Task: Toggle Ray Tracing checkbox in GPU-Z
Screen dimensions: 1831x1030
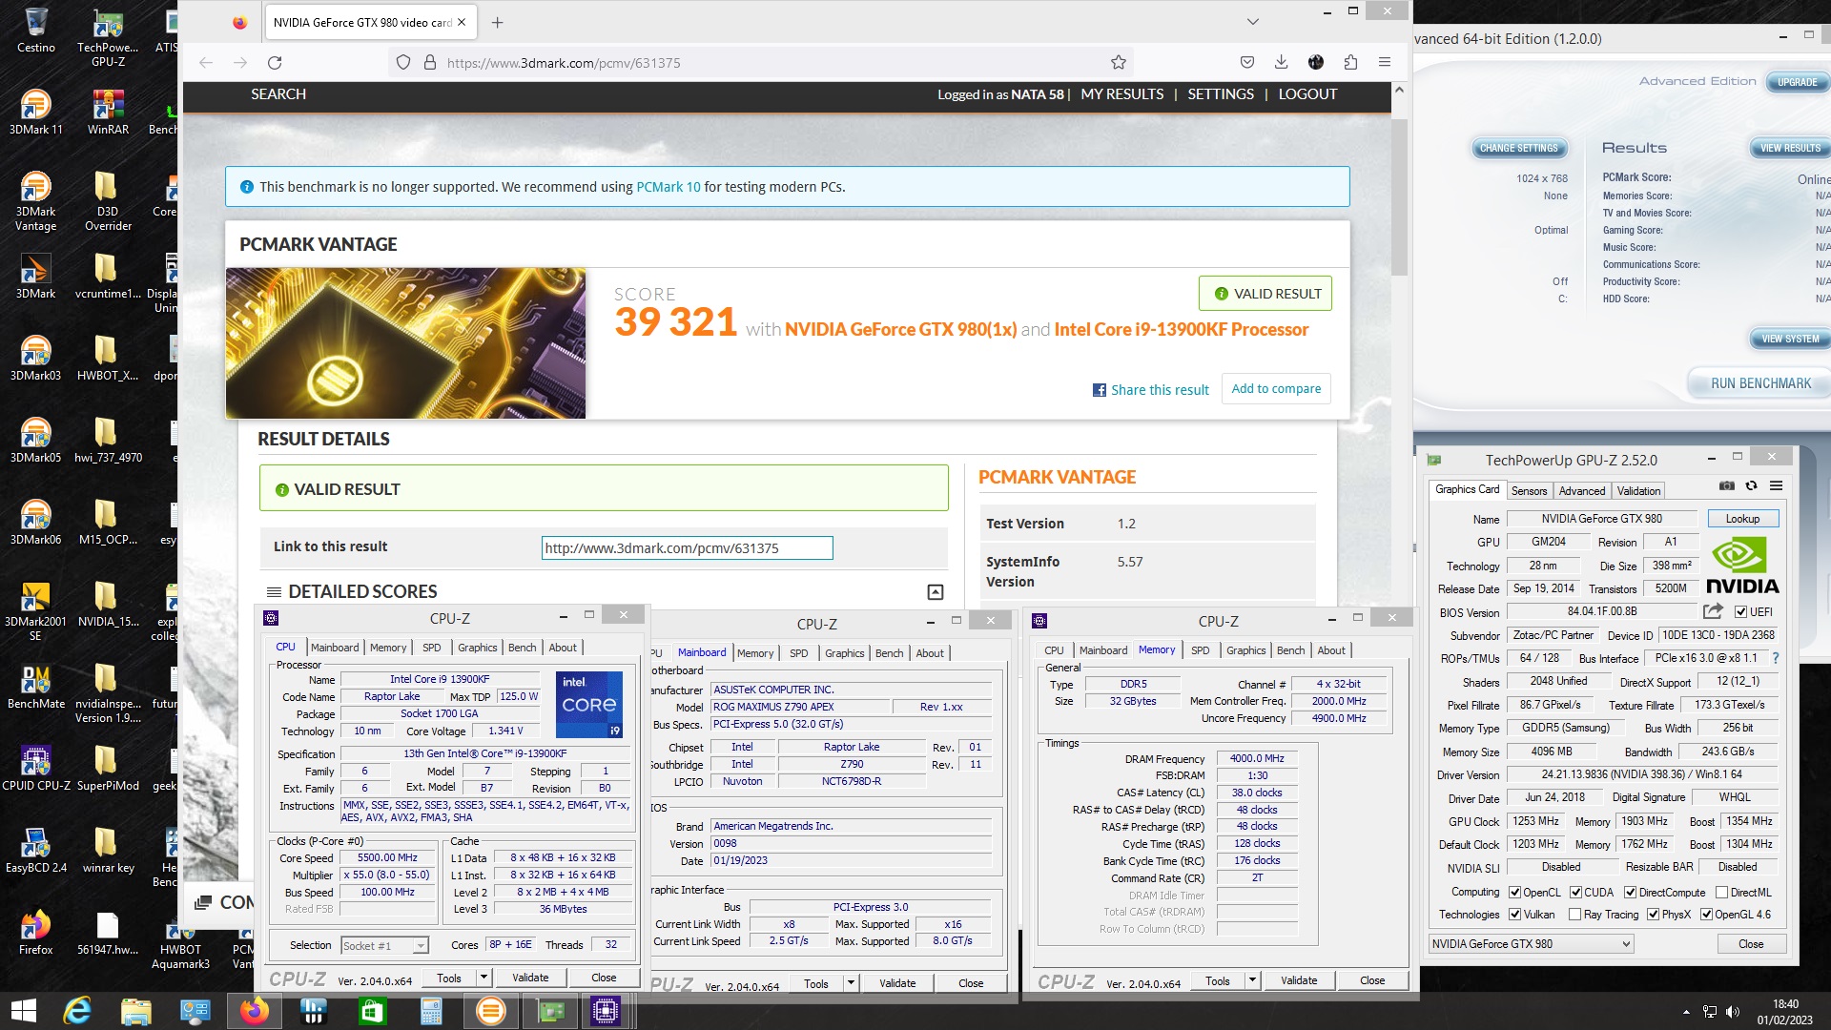Action: pyautogui.click(x=1574, y=915)
